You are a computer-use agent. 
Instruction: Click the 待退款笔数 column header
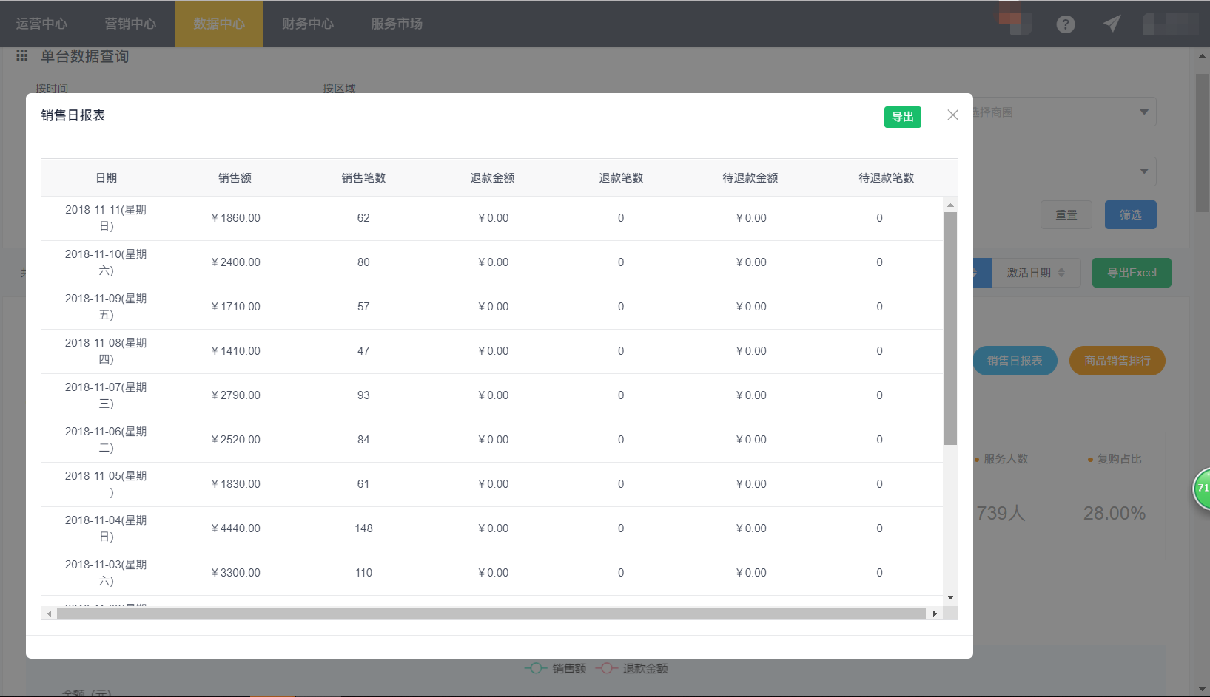pyautogui.click(x=886, y=178)
